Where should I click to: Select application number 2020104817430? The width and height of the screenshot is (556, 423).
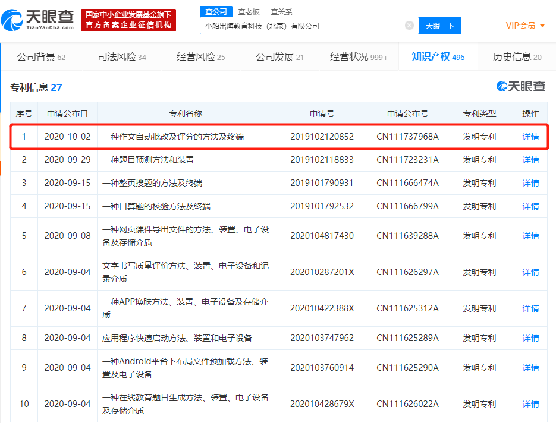[322, 236]
